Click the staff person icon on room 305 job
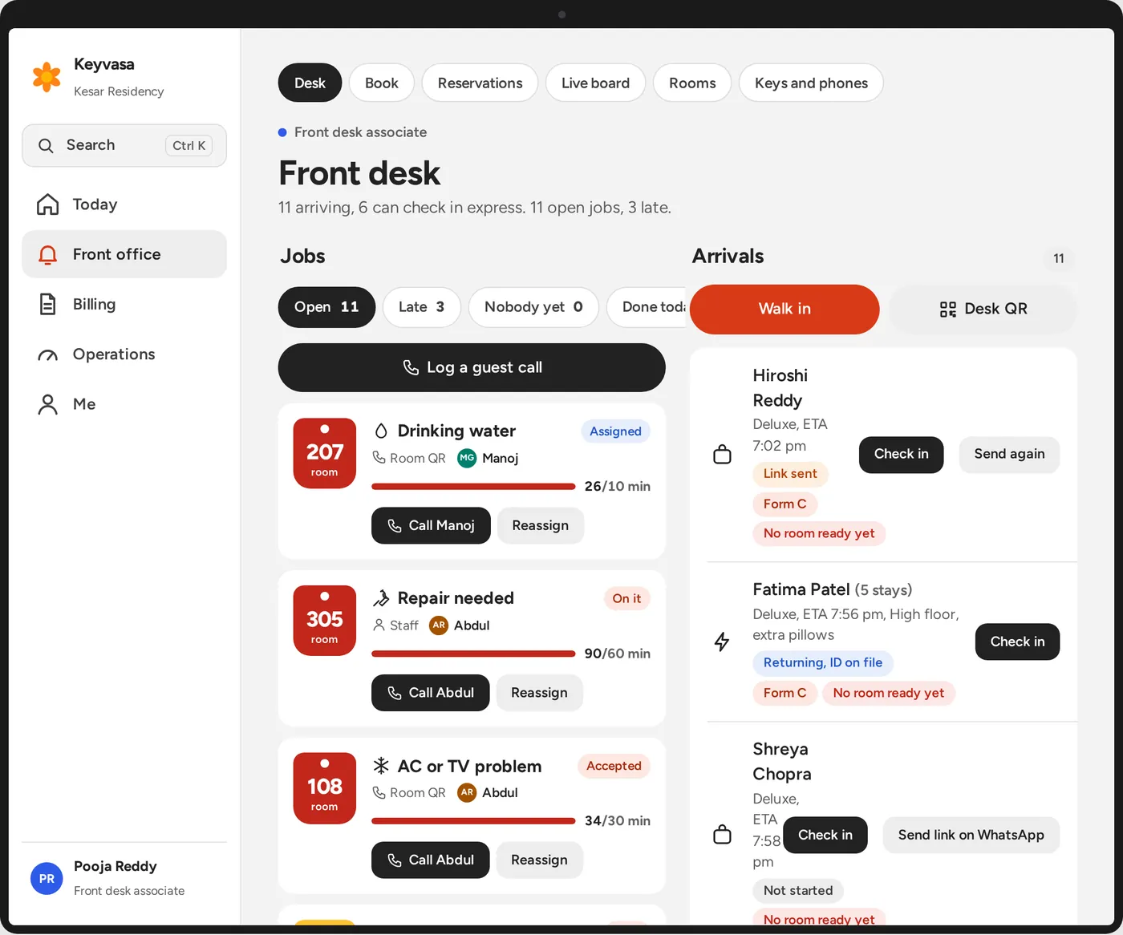Viewport: 1123px width, 935px height. click(379, 625)
